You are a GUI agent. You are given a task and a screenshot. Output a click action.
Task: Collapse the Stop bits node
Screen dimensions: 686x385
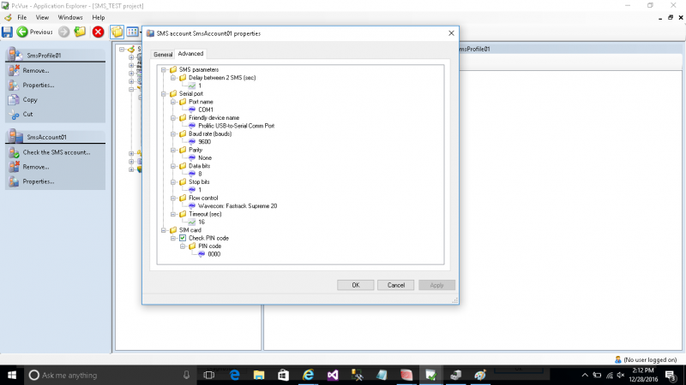pos(173,182)
